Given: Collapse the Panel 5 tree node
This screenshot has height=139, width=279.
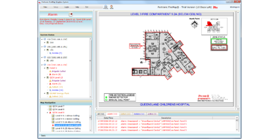Looking at the screenshot, I should pyautogui.click(x=45, y=68).
